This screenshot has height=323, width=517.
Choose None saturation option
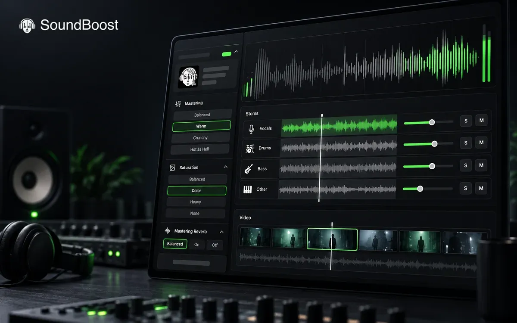(x=195, y=214)
